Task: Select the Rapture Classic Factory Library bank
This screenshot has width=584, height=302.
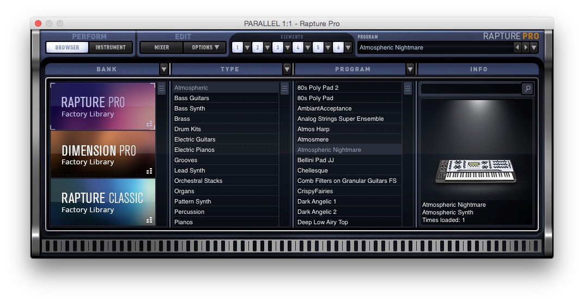Action: [103, 202]
